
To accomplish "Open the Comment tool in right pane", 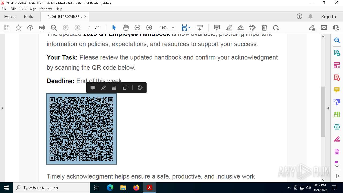I will point(337,90).
